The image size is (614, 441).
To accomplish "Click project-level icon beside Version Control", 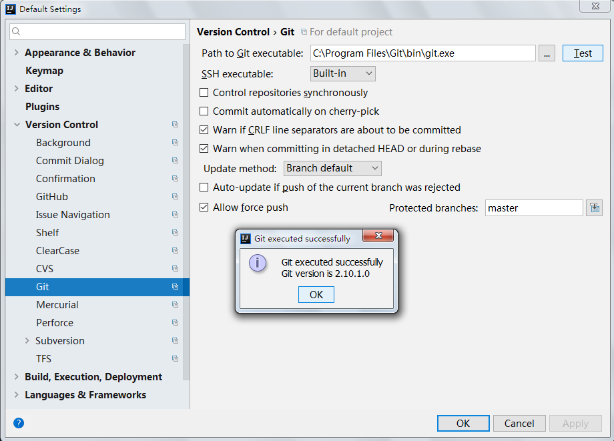I will pyautogui.click(x=175, y=125).
